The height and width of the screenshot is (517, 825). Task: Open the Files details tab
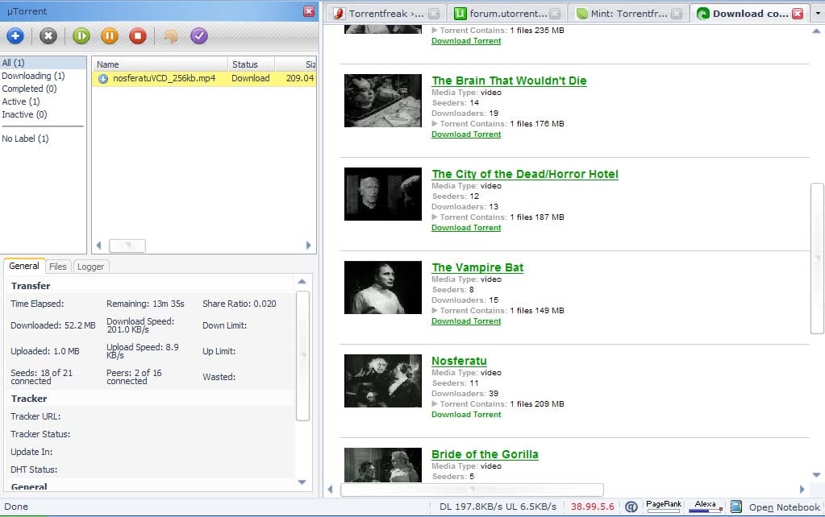pyautogui.click(x=58, y=267)
